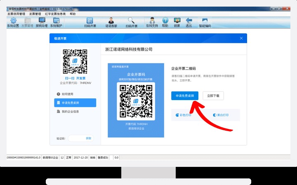Close the 极速开票 dialog
The width and height of the screenshot is (297, 185).
(241, 38)
